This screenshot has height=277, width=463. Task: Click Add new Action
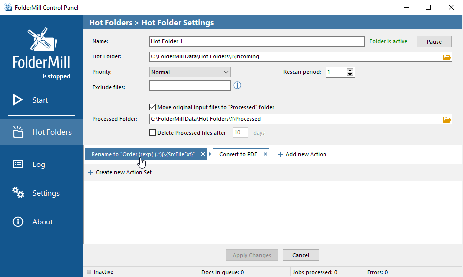(x=302, y=154)
